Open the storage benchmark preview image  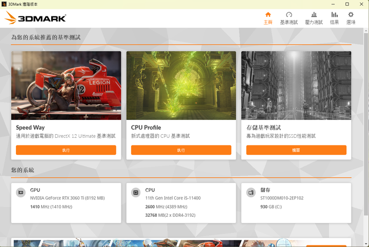(x=296, y=86)
